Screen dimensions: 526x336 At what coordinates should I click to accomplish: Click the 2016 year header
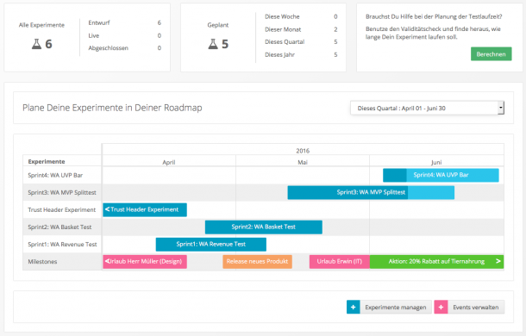[x=303, y=151]
